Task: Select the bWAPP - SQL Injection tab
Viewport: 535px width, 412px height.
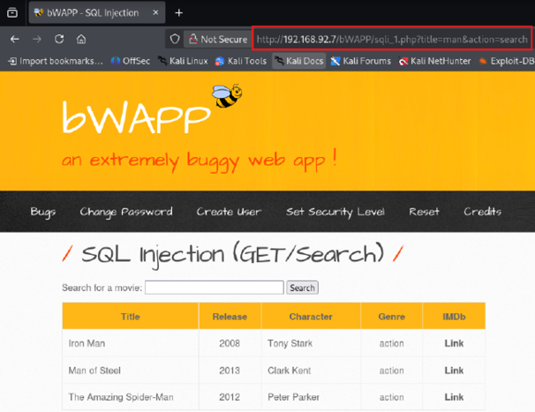Action: [97, 12]
